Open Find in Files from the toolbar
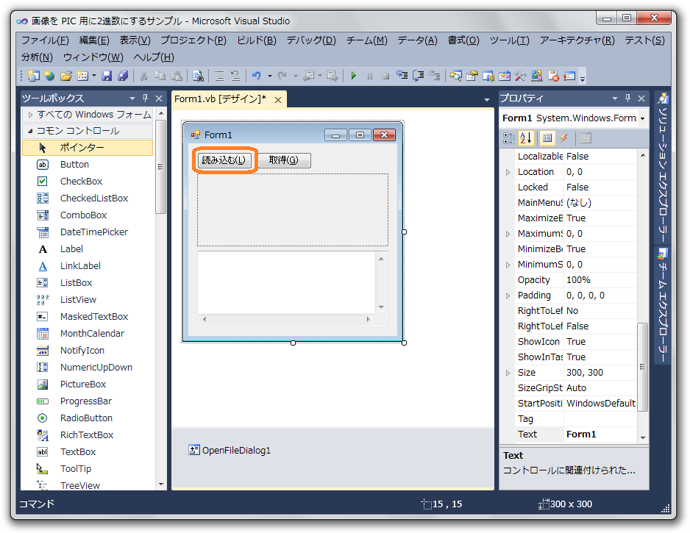 tap(198, 76)
